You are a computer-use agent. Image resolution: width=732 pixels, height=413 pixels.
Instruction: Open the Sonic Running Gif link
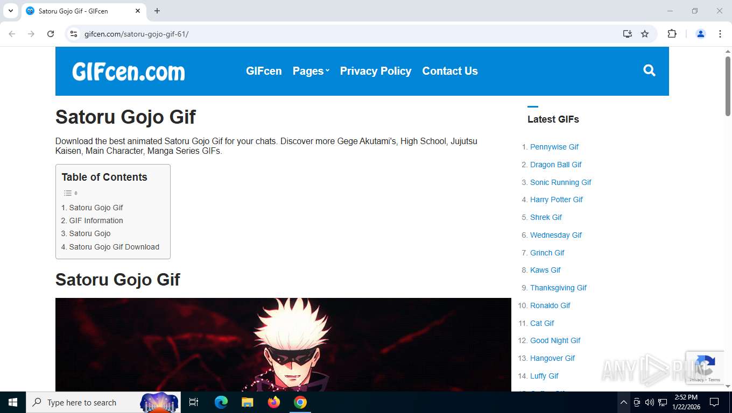(x=561, y=182)
